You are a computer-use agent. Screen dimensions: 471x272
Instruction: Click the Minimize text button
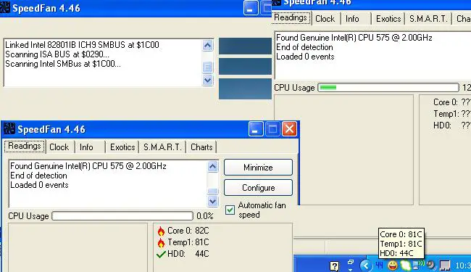click(258, 168)
